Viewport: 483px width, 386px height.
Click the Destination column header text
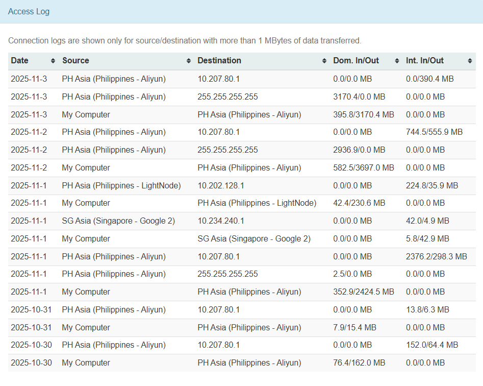[x=219, y=60]
